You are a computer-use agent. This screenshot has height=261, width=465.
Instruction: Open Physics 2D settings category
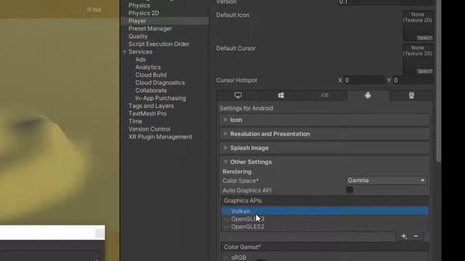pyautogui.click(x=144, y=13)
